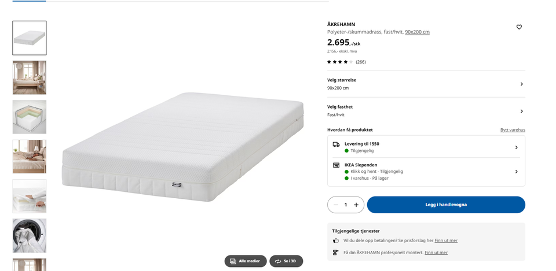The width and height of the screenshot is (556, 271).
Task: Click the payment split icon
Action: pyautogui.click(x=336, y=240)
